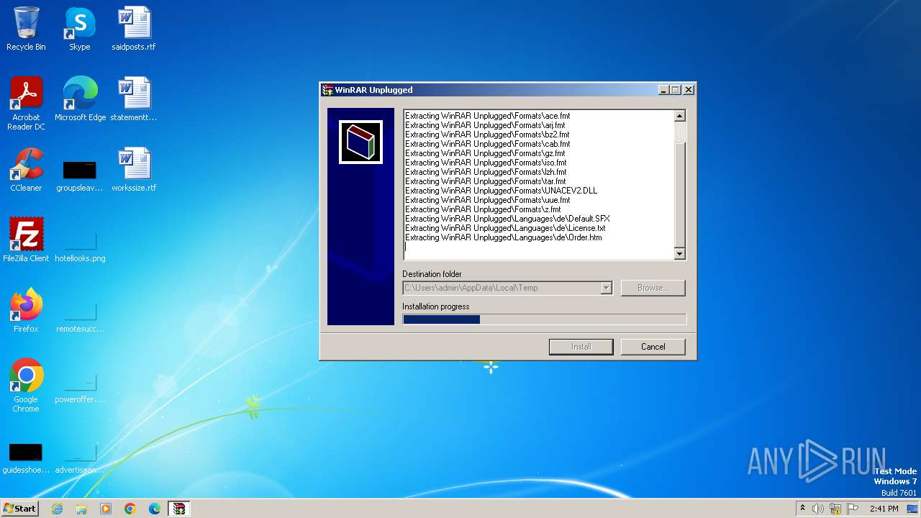921x518 pixels.
Task: Select the log line ending uue.fmt
Action: [x=487, y=200]
